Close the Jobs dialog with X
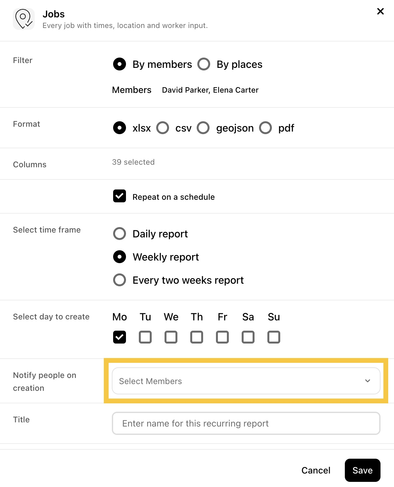 tap(381, 12)
